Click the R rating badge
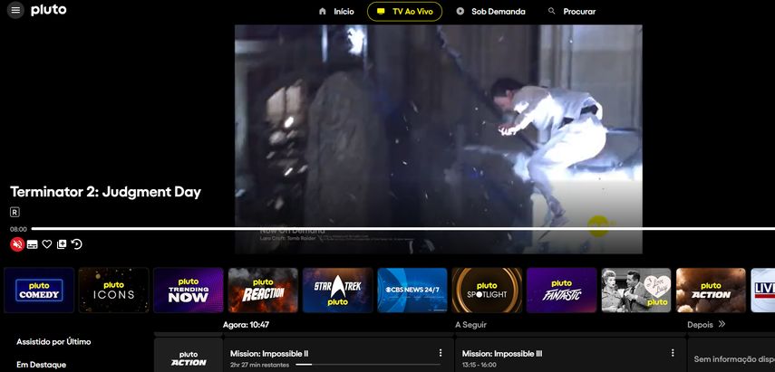The height and width of the screenshot is (372, 775). [15, 212]
